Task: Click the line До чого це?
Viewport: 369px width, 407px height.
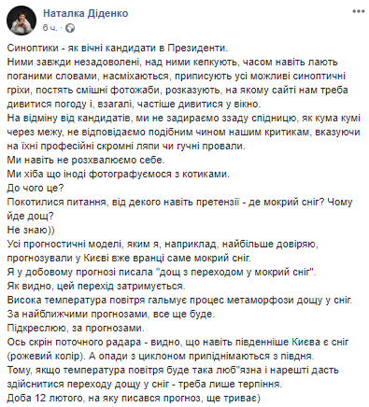Action: (35, 189)
